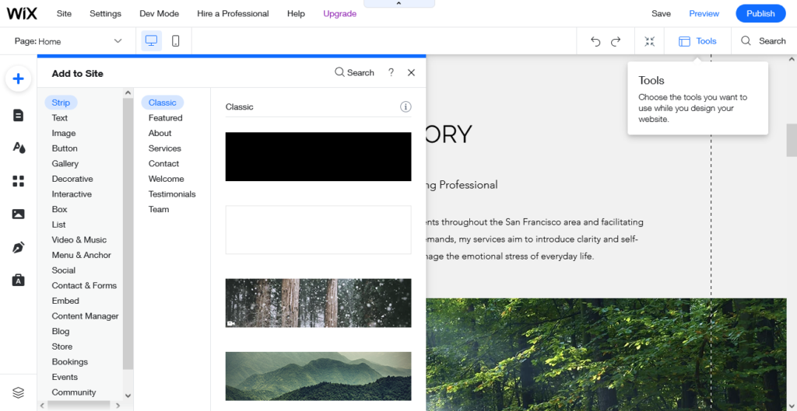
Task: Select the Bookings category
Action: [x=69, y=361]
